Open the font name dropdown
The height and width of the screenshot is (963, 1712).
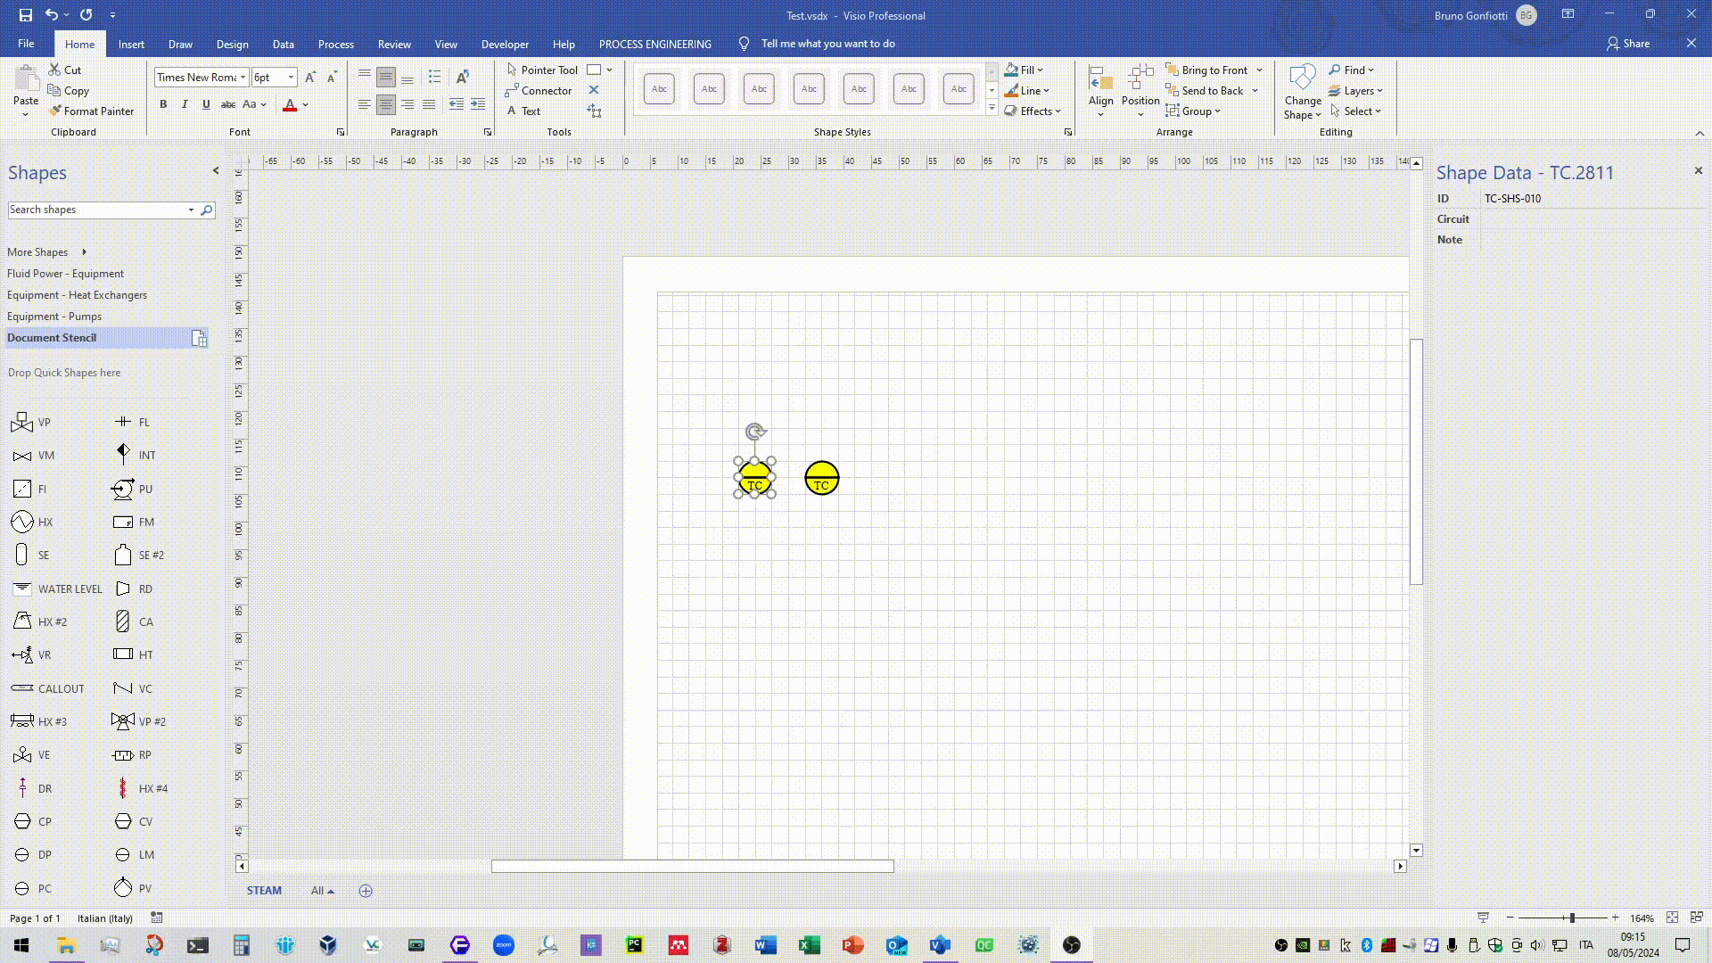(x=243, y=78)
